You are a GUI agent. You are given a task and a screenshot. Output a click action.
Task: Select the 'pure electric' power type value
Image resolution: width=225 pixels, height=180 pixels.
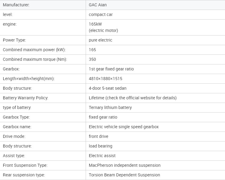tap(100, 40)
